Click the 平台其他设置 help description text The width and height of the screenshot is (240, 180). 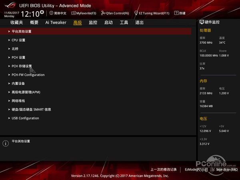(21, 141)
